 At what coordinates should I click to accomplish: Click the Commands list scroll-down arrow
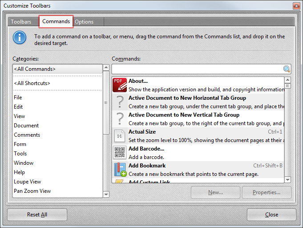coord(287,179)
